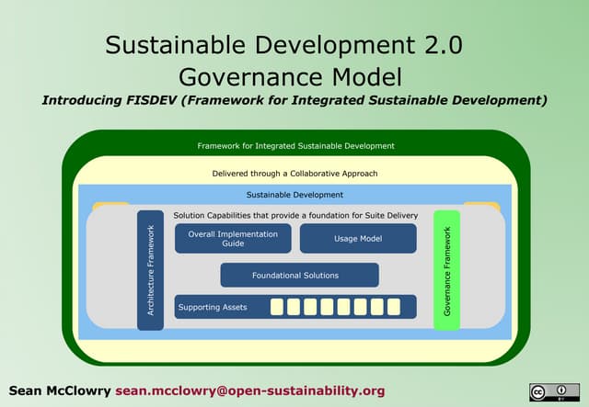Click the Framework for Integrated Sustainable Development header
This screenshot has height=407, width=589.
coord(295,145)
